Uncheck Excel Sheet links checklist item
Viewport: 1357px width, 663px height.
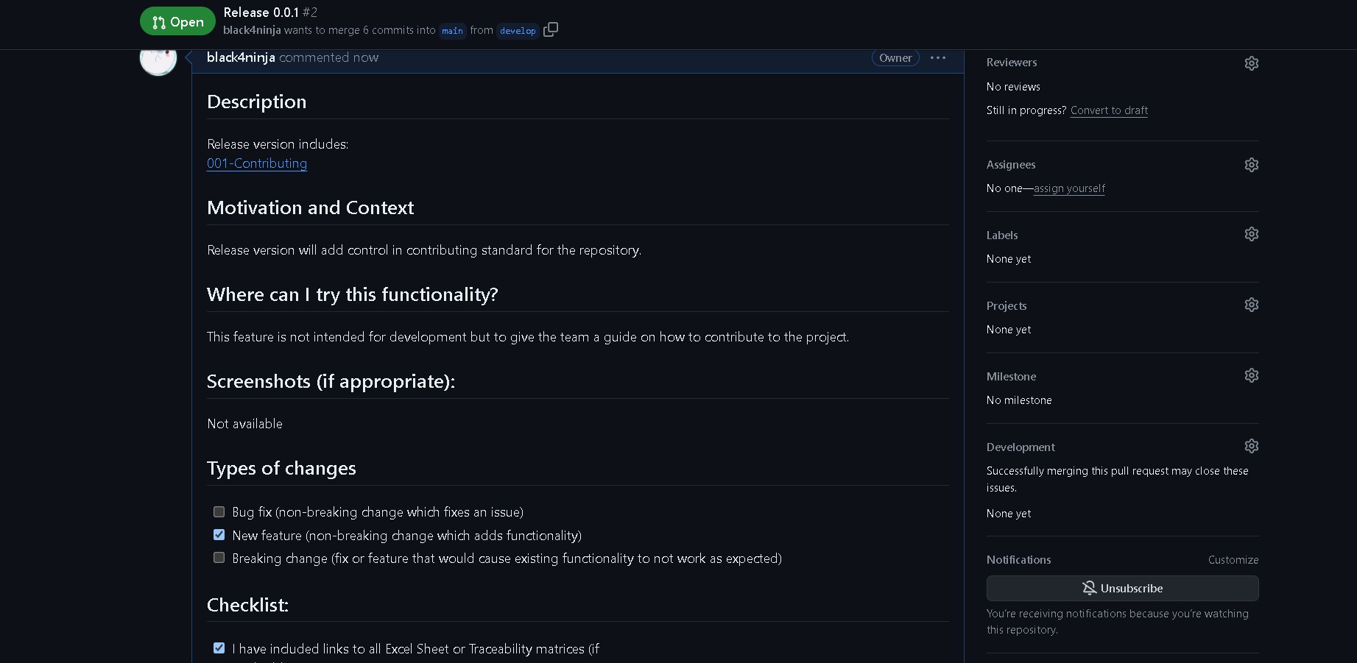219,648
